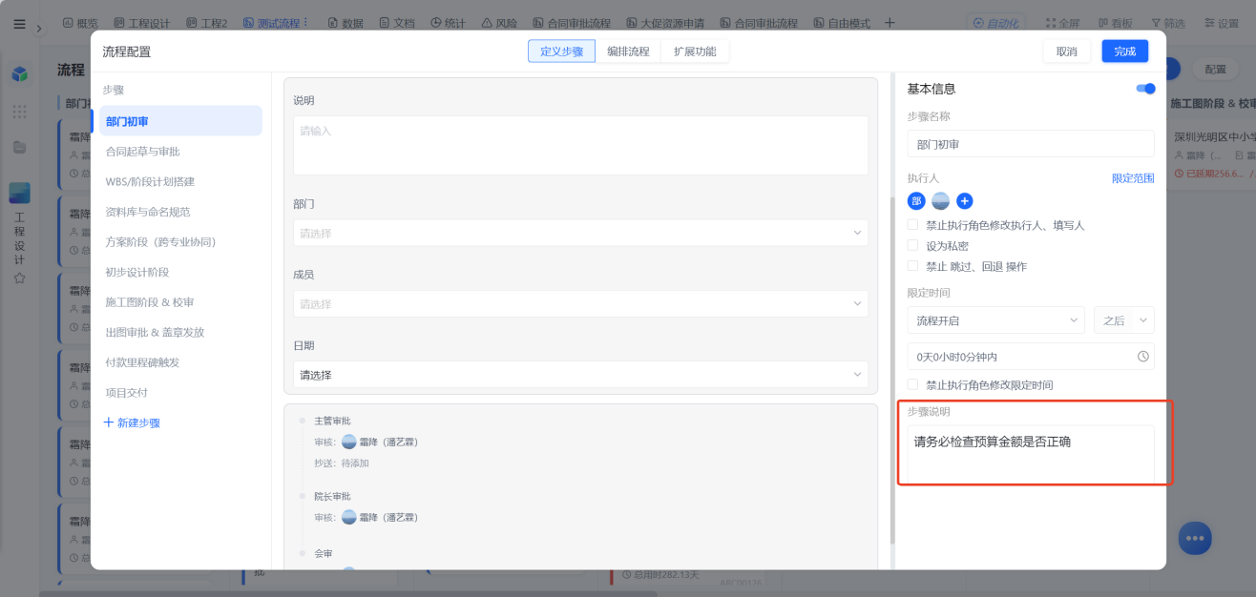Open the apps grid icon in sidebar

click(x=19, y=112)
